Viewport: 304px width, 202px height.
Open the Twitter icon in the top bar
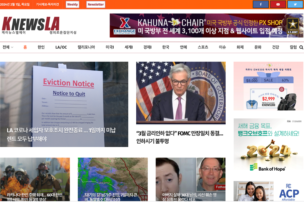click(295, 4)
